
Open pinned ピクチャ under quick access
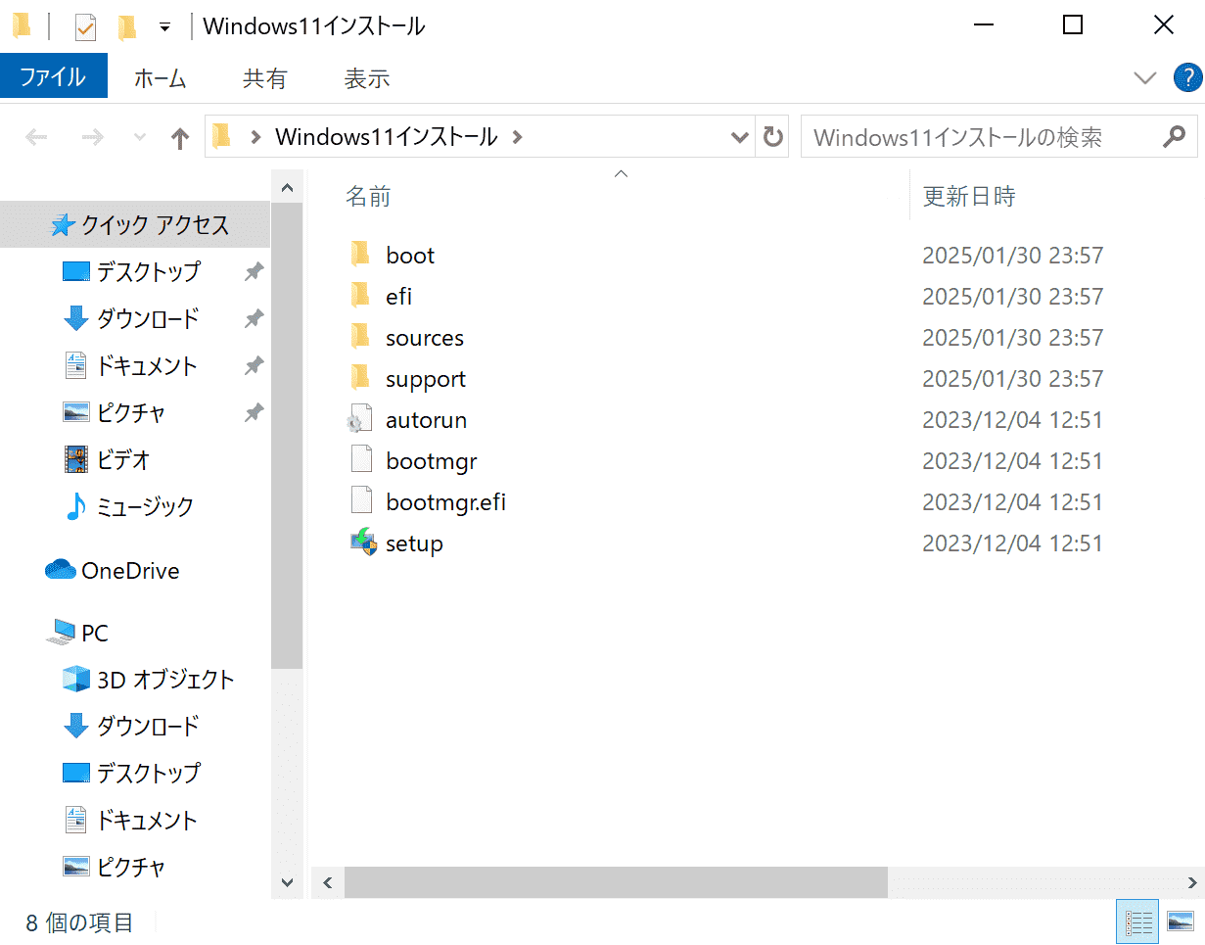131,412
